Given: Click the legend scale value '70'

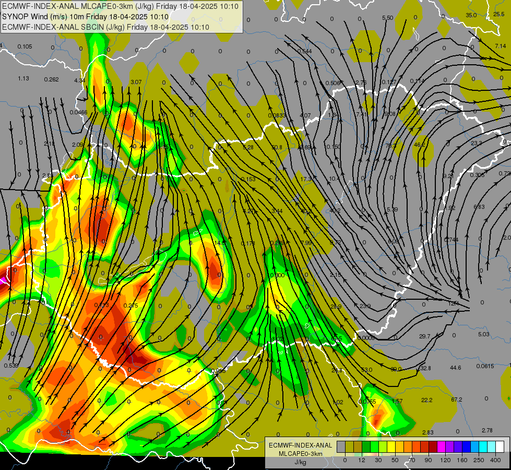Looking at the screenshot, I should 412,460.
